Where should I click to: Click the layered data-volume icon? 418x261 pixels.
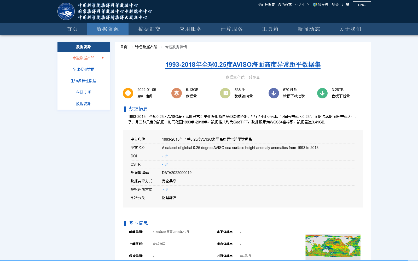pyautogui.click(x=177, y=93)
